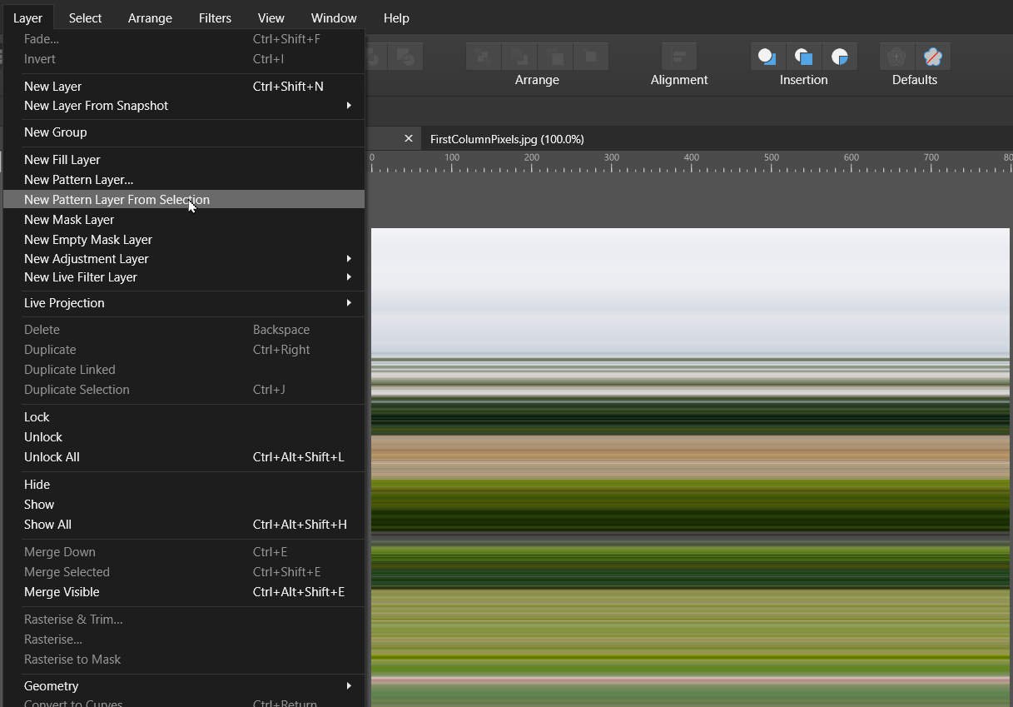
Task: Expand the Live Projection submenu
Action: [184, 303]
